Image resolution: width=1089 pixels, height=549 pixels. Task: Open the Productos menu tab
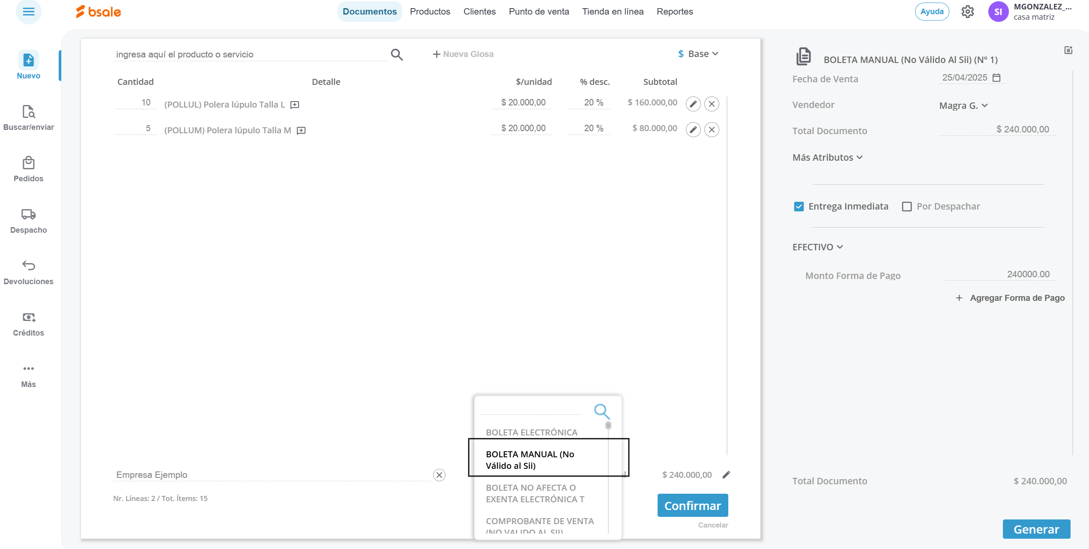tap(430, 12)
